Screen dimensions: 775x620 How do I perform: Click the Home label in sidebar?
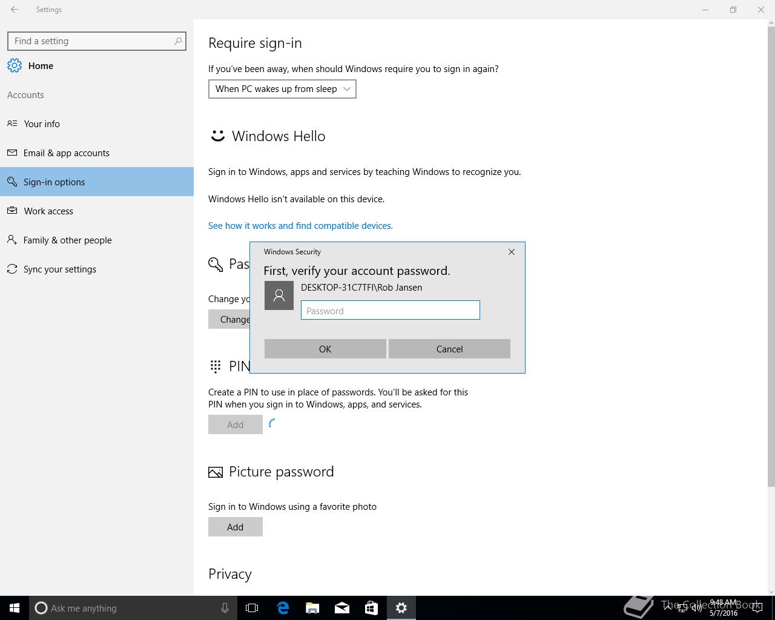[41, 66]
